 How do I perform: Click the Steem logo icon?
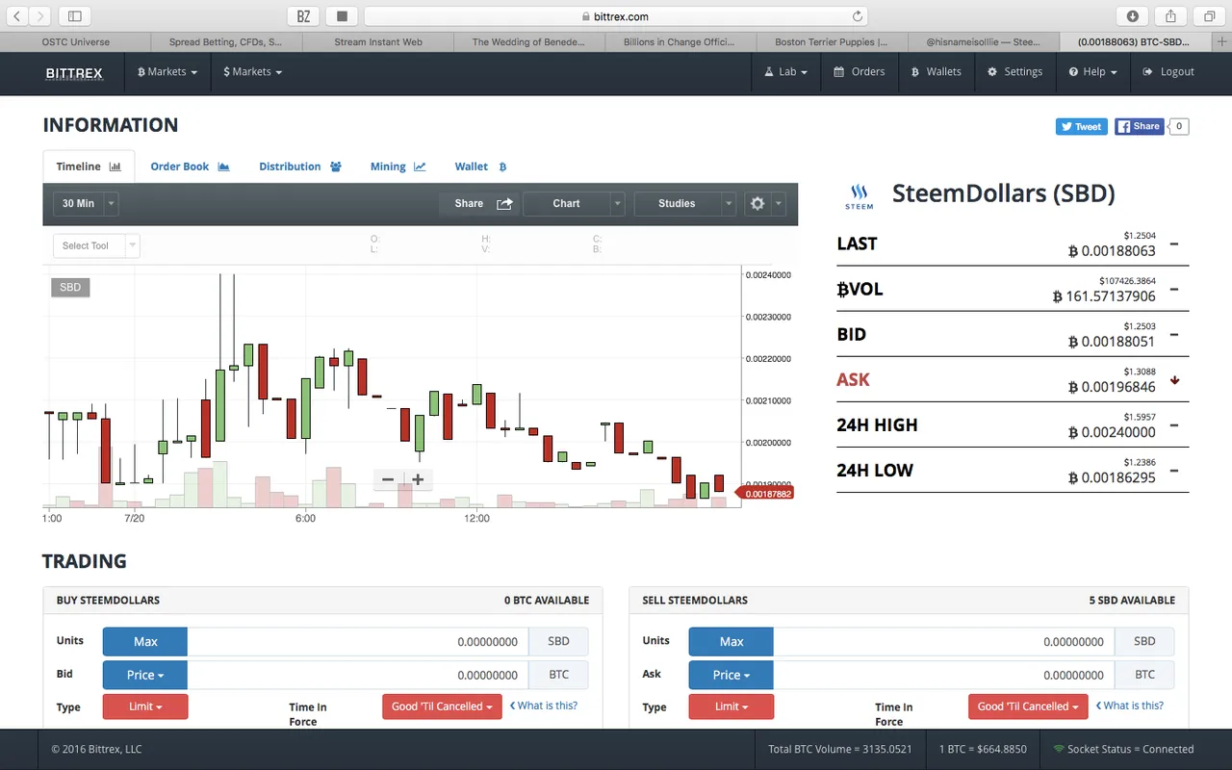pyautogui.click(x=859, y=195)
